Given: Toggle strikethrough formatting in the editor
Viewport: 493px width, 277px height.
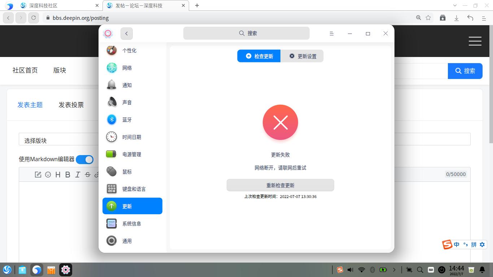Looking at the screenshot, I should click(x=87, y=175).
